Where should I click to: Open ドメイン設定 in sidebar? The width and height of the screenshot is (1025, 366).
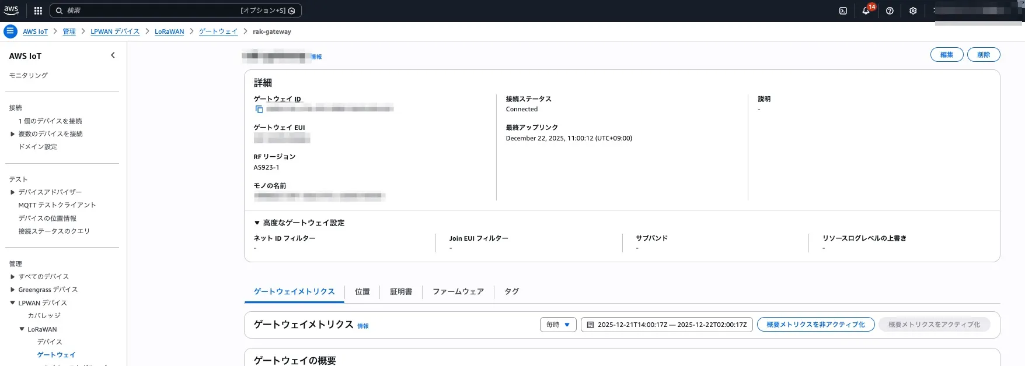38,147
